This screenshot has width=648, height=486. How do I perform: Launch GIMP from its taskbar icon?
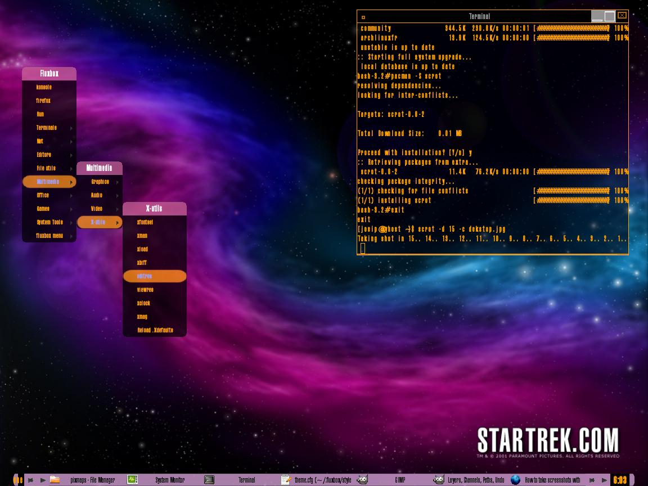point(361,480)
